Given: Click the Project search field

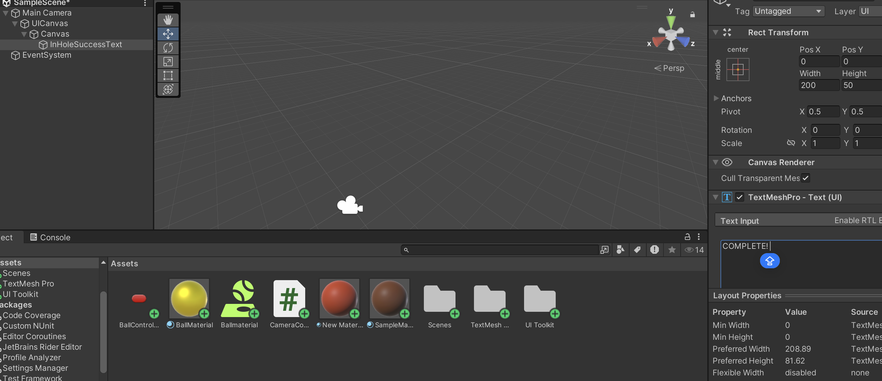Looking at the screenshot, I should coord(500,250).
